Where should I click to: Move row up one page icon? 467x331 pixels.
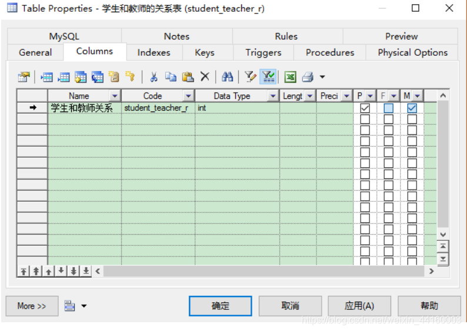[36, 271]
